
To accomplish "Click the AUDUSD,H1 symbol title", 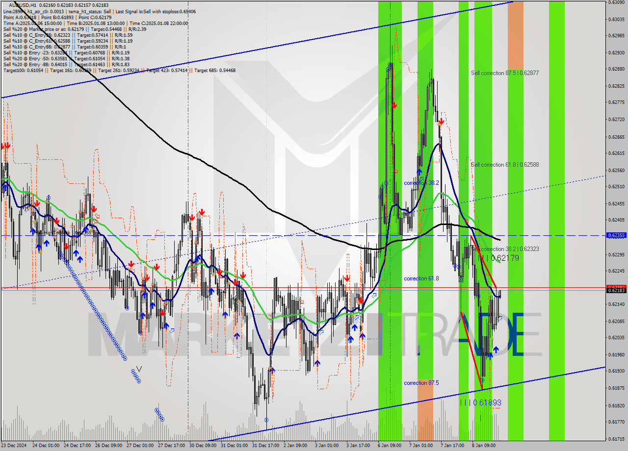I will (23, 5).
